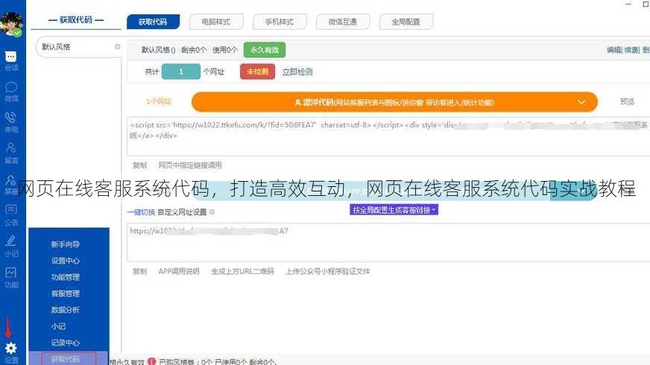Click the 网页中指定链接调用 link

coord(190,165)
